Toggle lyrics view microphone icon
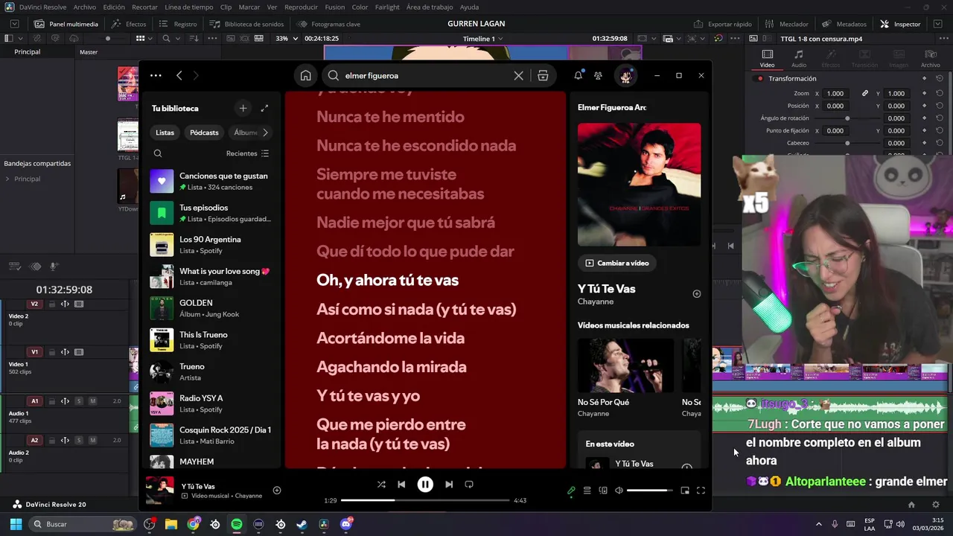Screen dimensions: 953x536 (571, 491)
